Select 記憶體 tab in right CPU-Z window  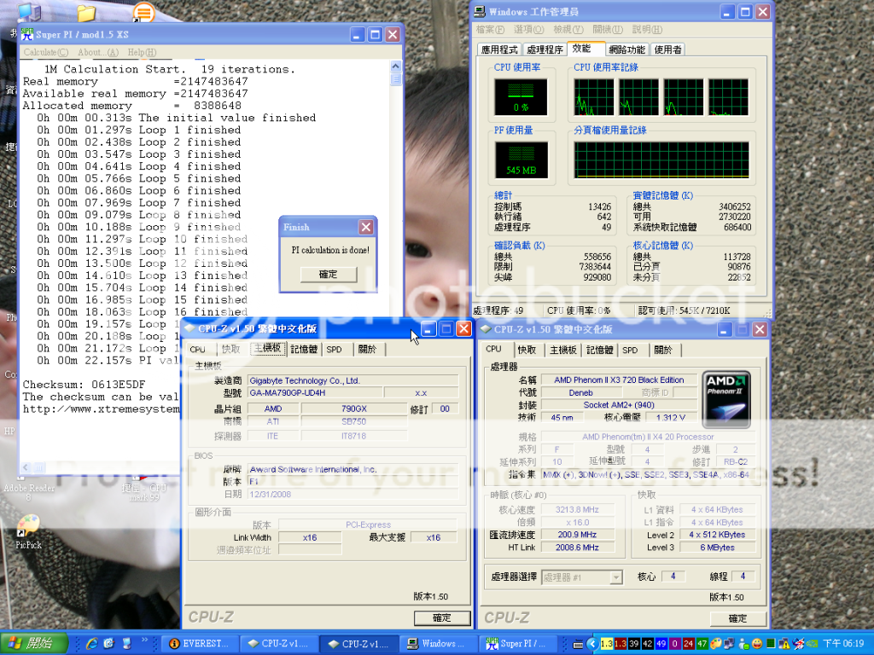pyautogui.click(x=600, y=350)
